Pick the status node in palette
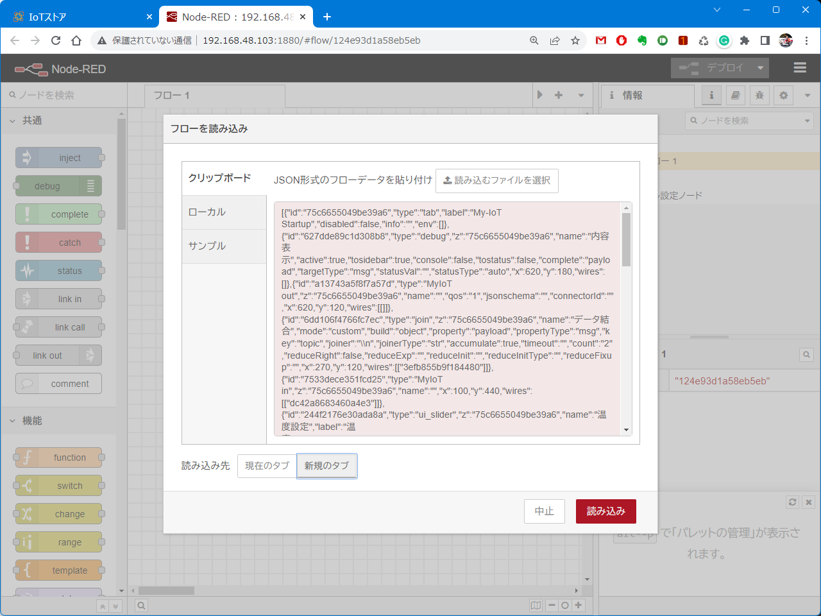Screen dimensions: 821x616 pos(58,271)
